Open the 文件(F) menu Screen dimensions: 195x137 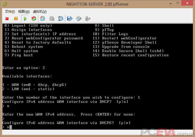10,12
